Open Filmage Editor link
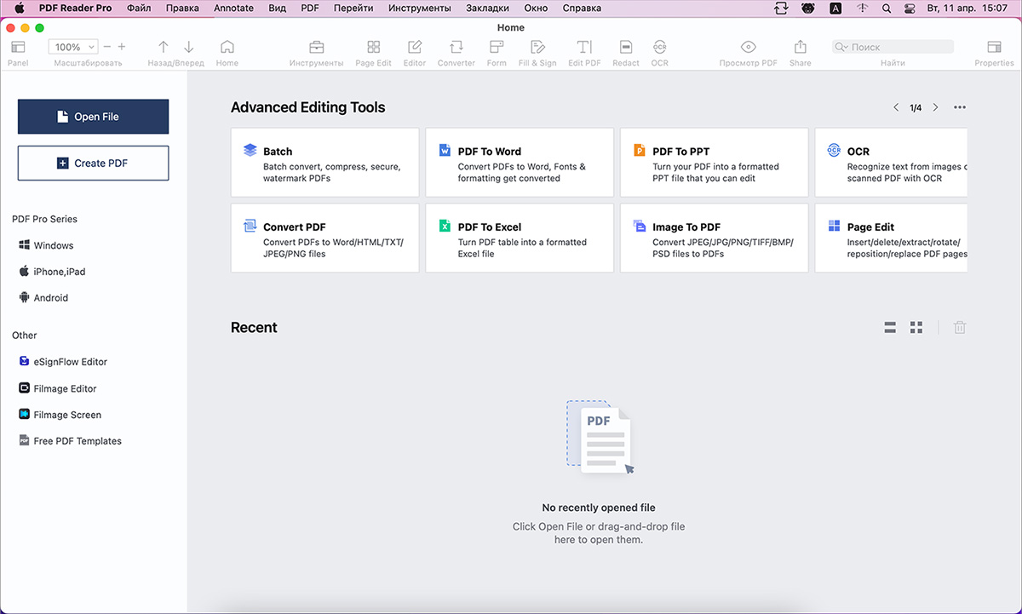 point(58,388)
